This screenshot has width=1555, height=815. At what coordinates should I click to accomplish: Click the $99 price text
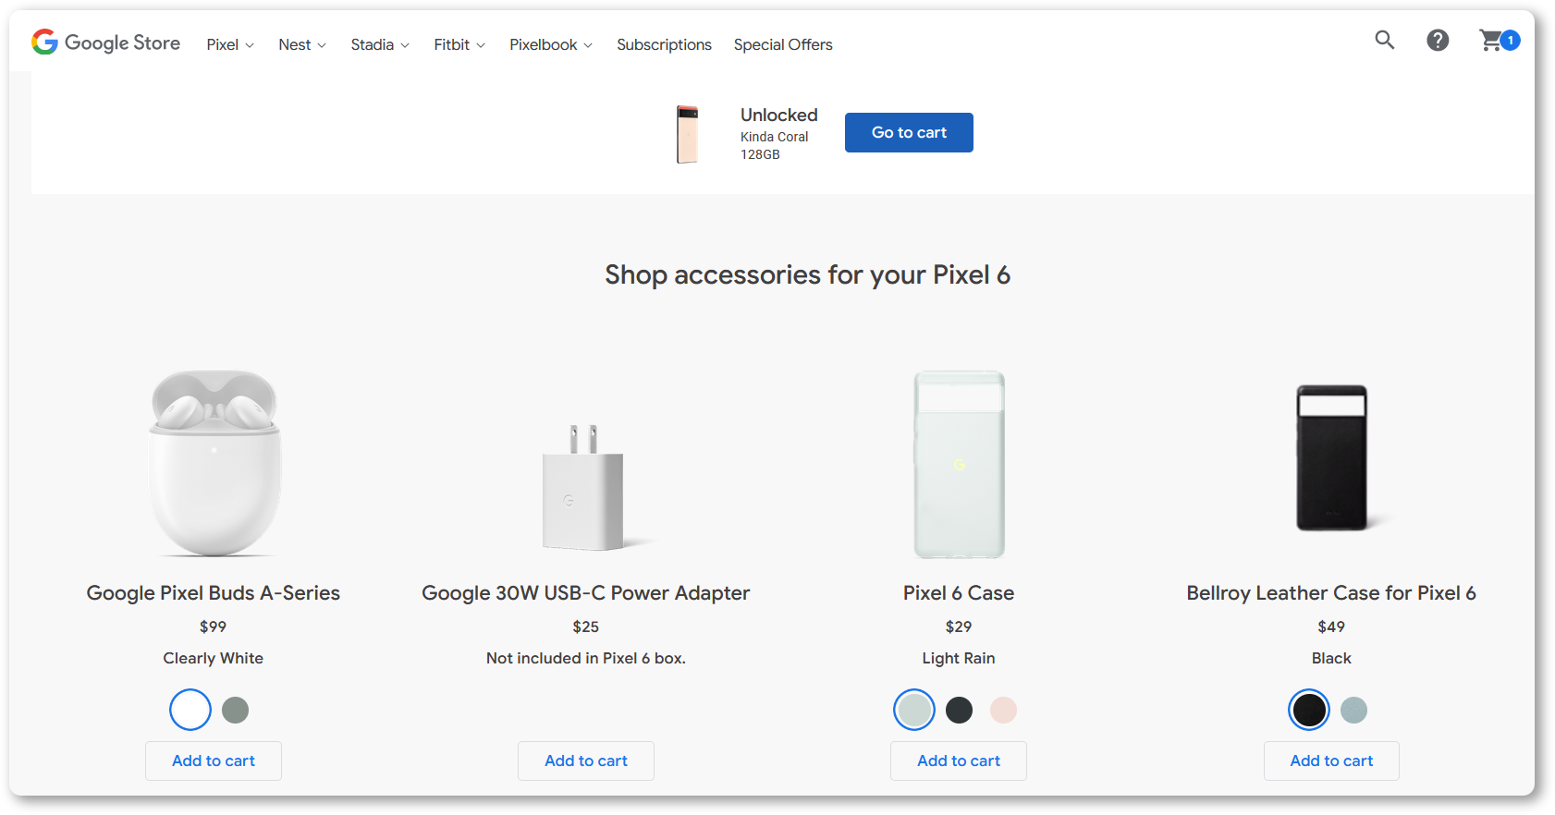coord(214,626)
